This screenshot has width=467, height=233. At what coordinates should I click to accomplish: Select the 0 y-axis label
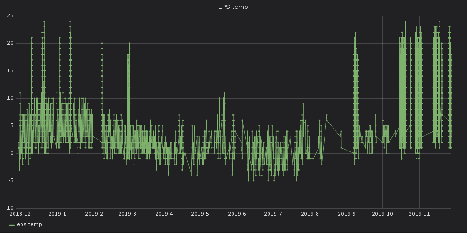pos(12,153)
